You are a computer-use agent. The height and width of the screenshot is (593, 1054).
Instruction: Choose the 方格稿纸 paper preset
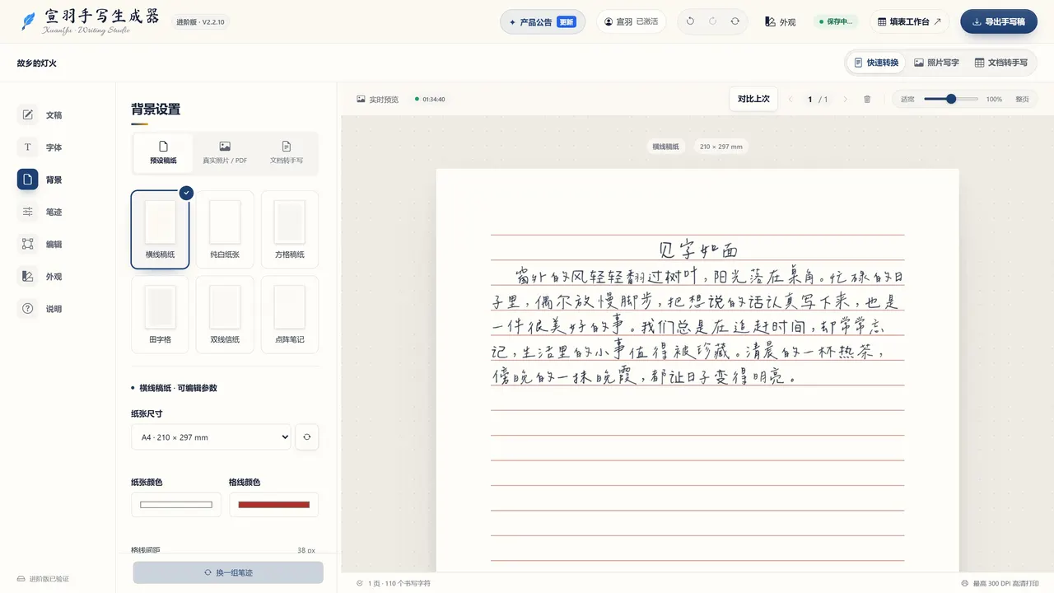tap(290, 230)
